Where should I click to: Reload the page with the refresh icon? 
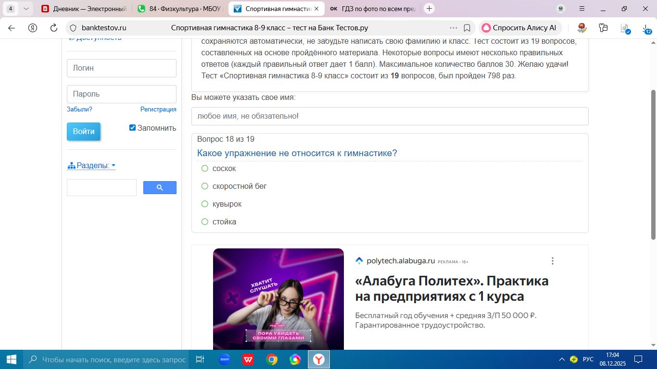54,28
